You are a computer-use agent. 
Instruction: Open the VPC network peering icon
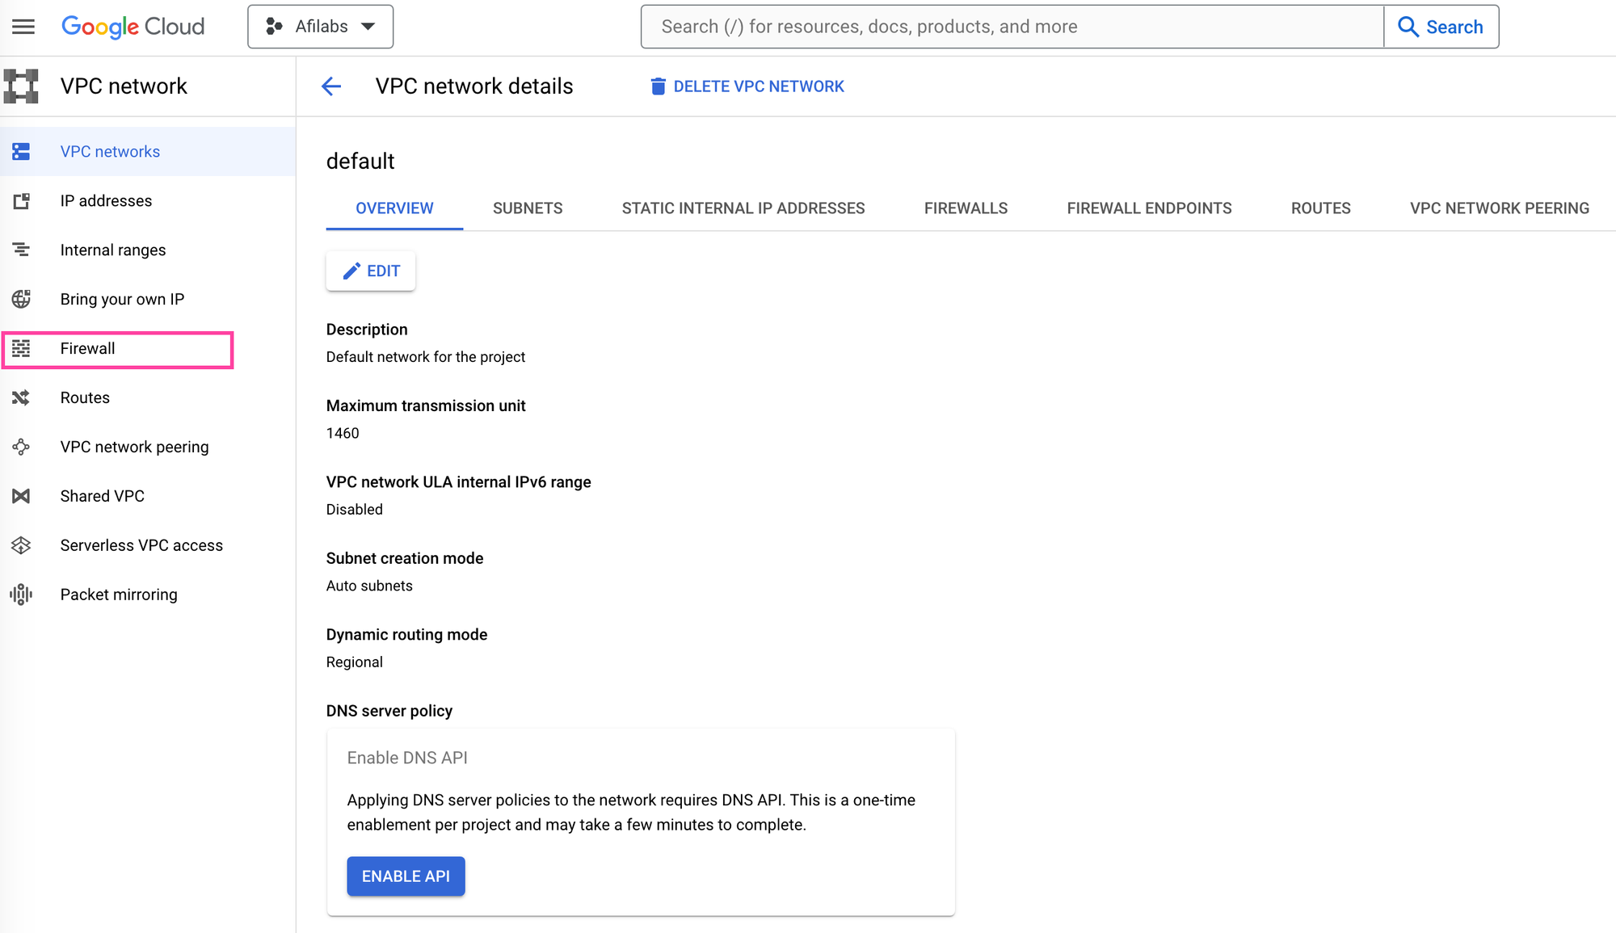point(21,447)
